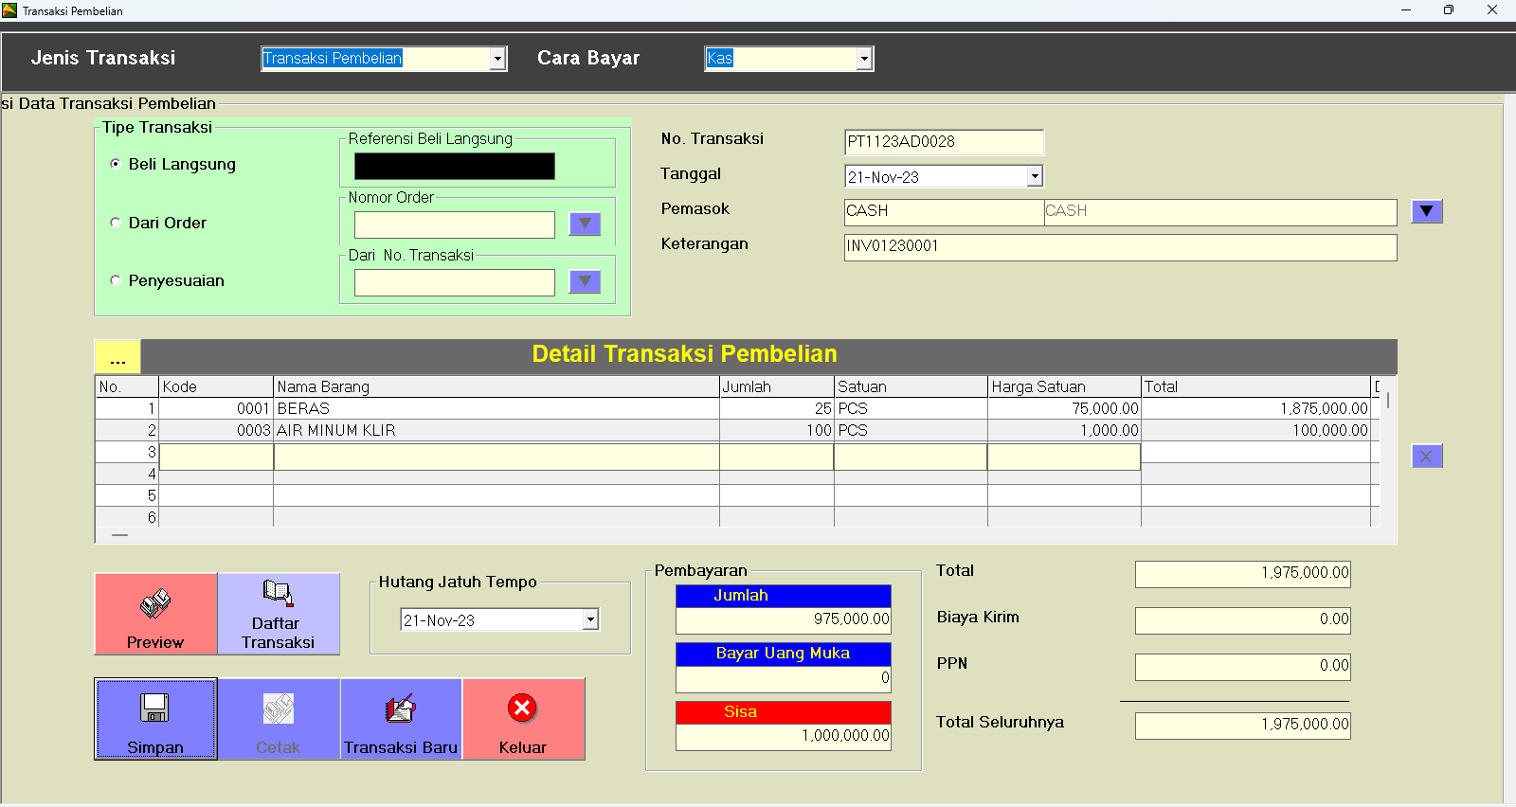Select Beli Langsung radio option
Image resolution: width=1516 pixels, height=807 pixels.
click(x=116, y=164)
